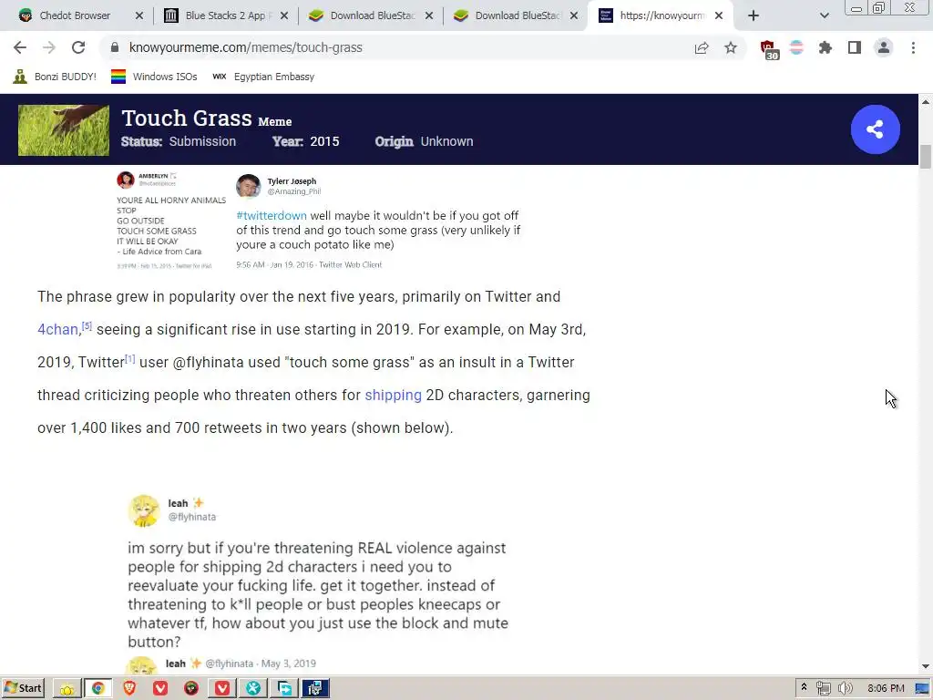Click the scrollbar down arrow
Viewport: 933px width, 700px height.
pyautogui.click(x=926, y=666)
